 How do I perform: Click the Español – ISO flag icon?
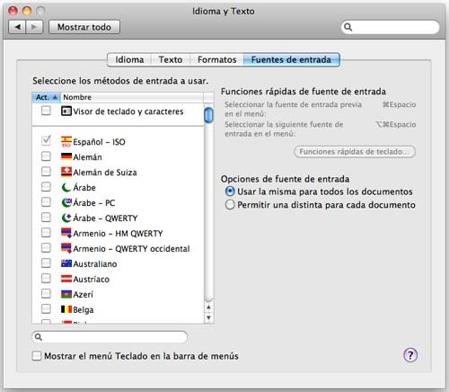click(x=66, y=141)
